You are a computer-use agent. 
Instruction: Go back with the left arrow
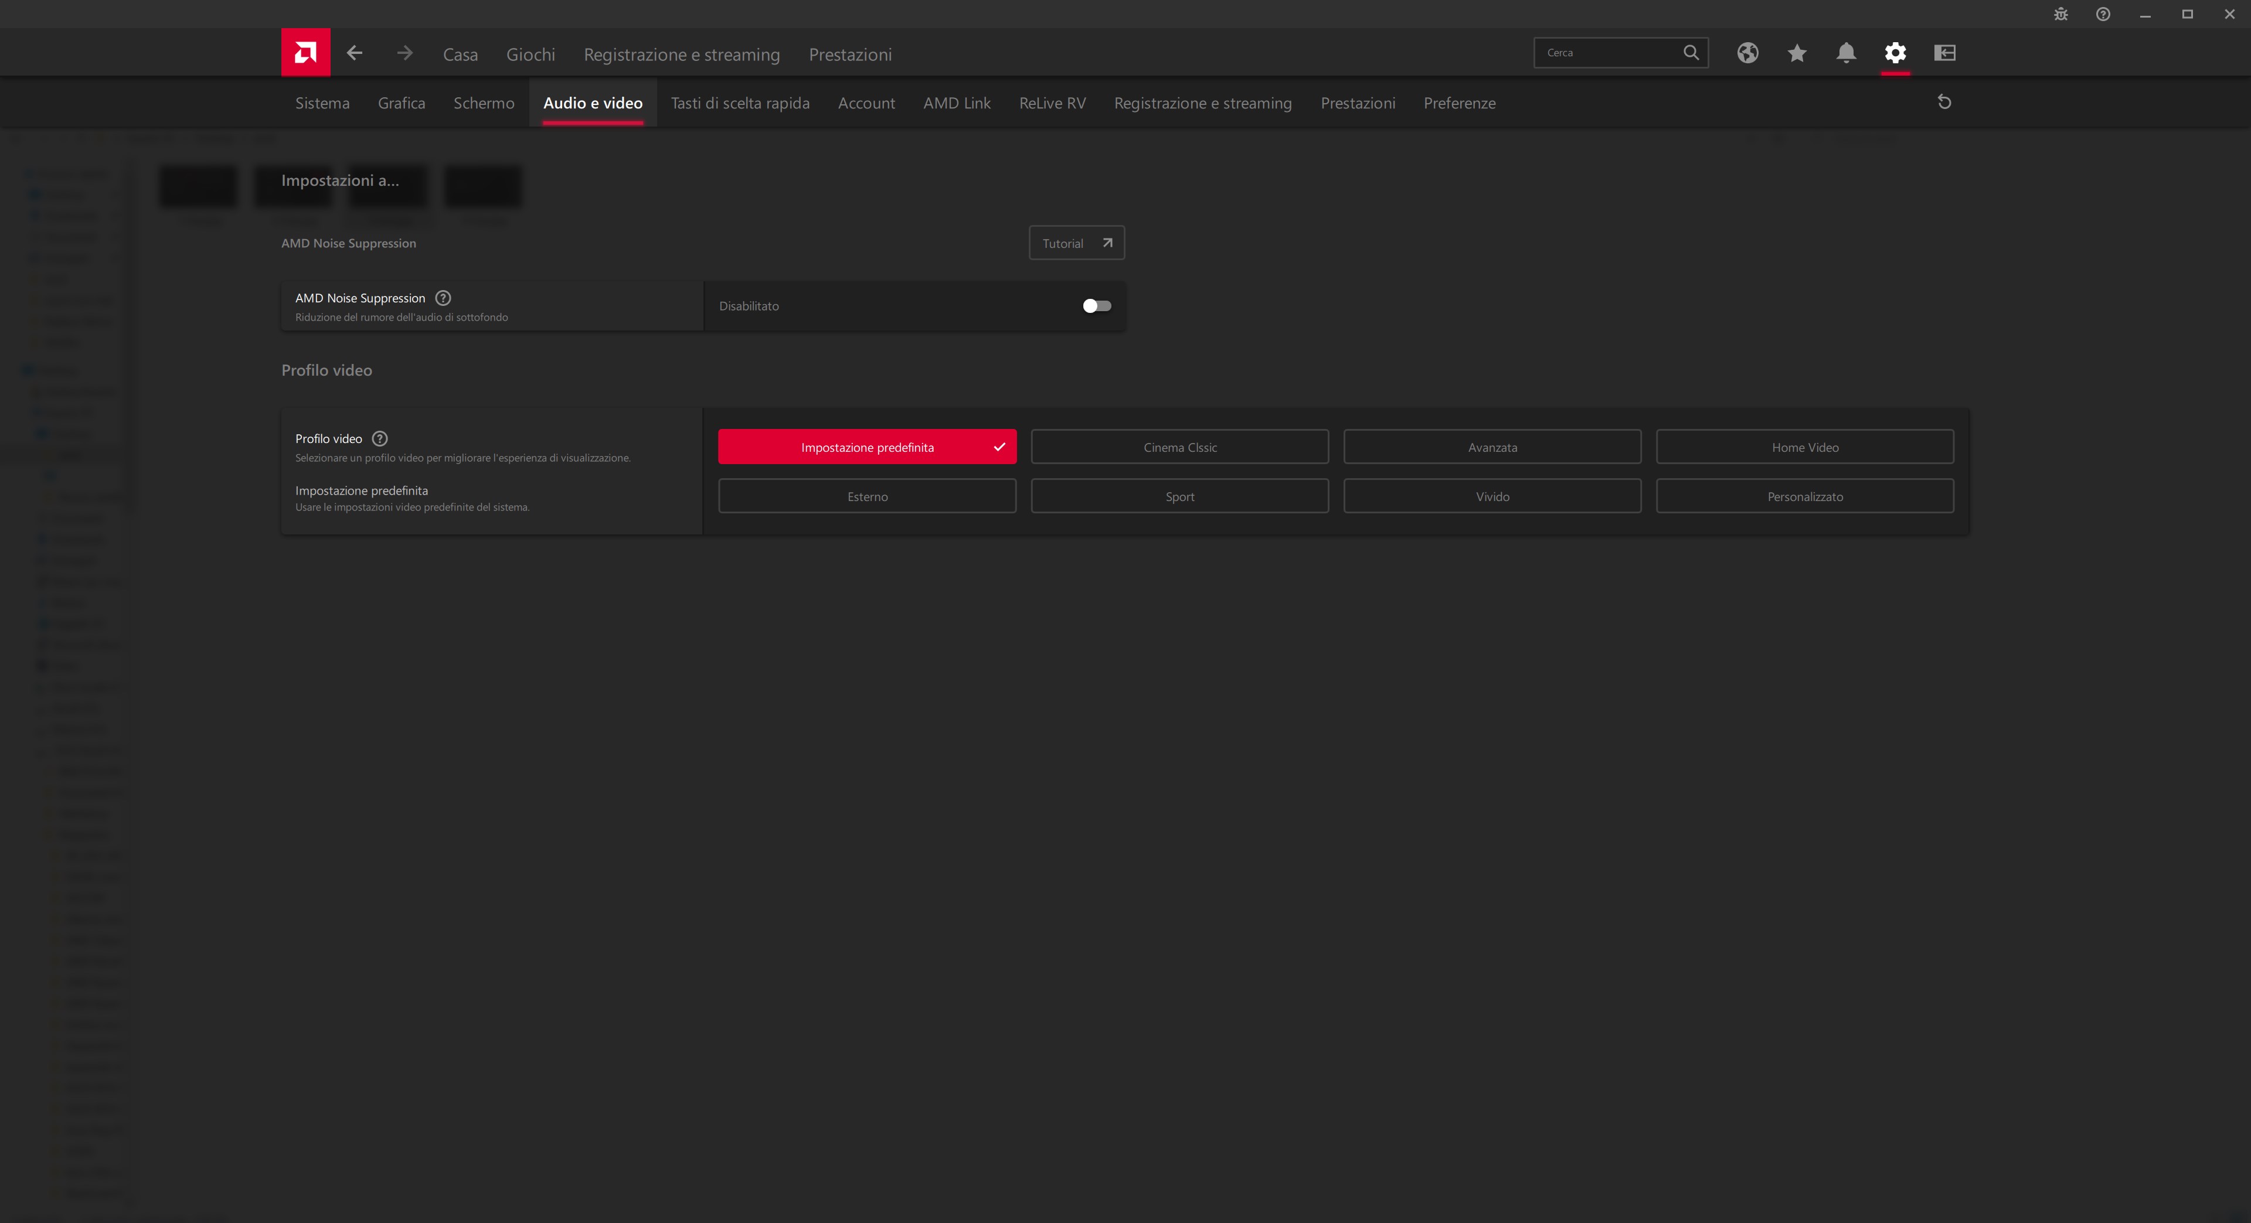[x=354, y=53]
